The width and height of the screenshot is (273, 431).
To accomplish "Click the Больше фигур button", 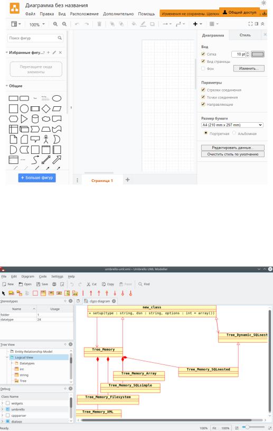I will pyautogui.click(x=37, y=178).
